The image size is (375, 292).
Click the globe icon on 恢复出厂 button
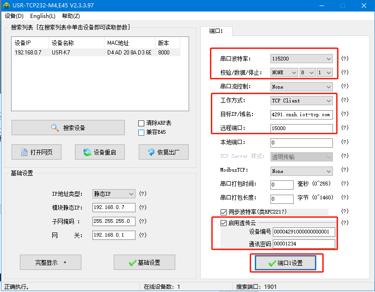[x=151, y=152]
